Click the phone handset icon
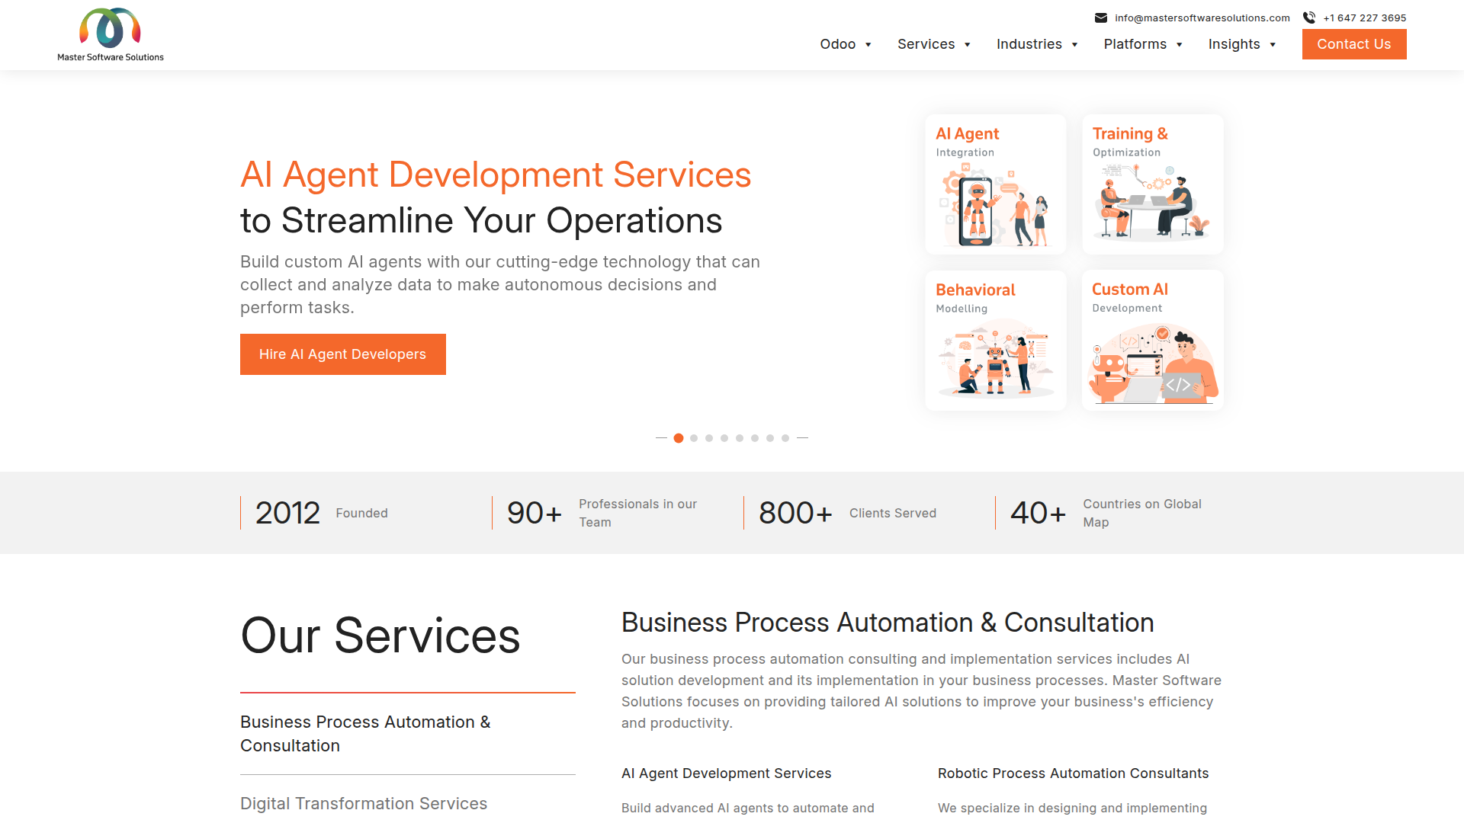1464x823 pixels. coord(1309,18)
